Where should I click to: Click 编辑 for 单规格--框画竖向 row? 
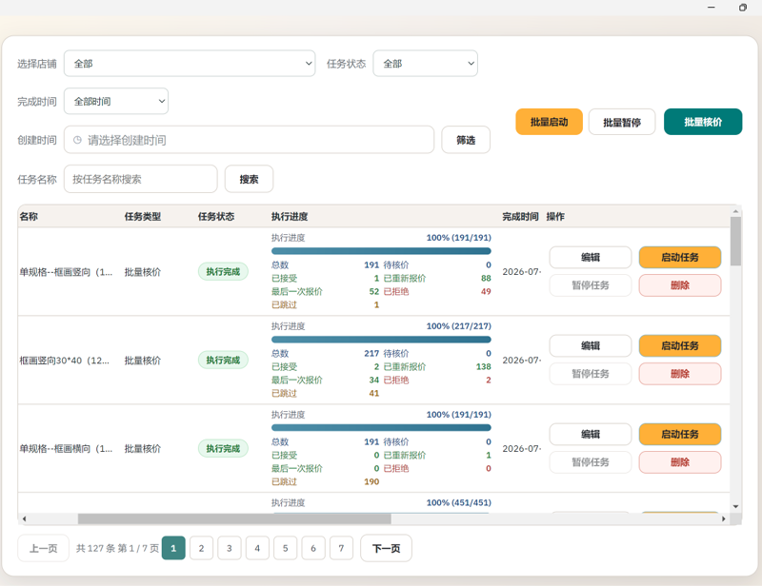tap(591, 257)
